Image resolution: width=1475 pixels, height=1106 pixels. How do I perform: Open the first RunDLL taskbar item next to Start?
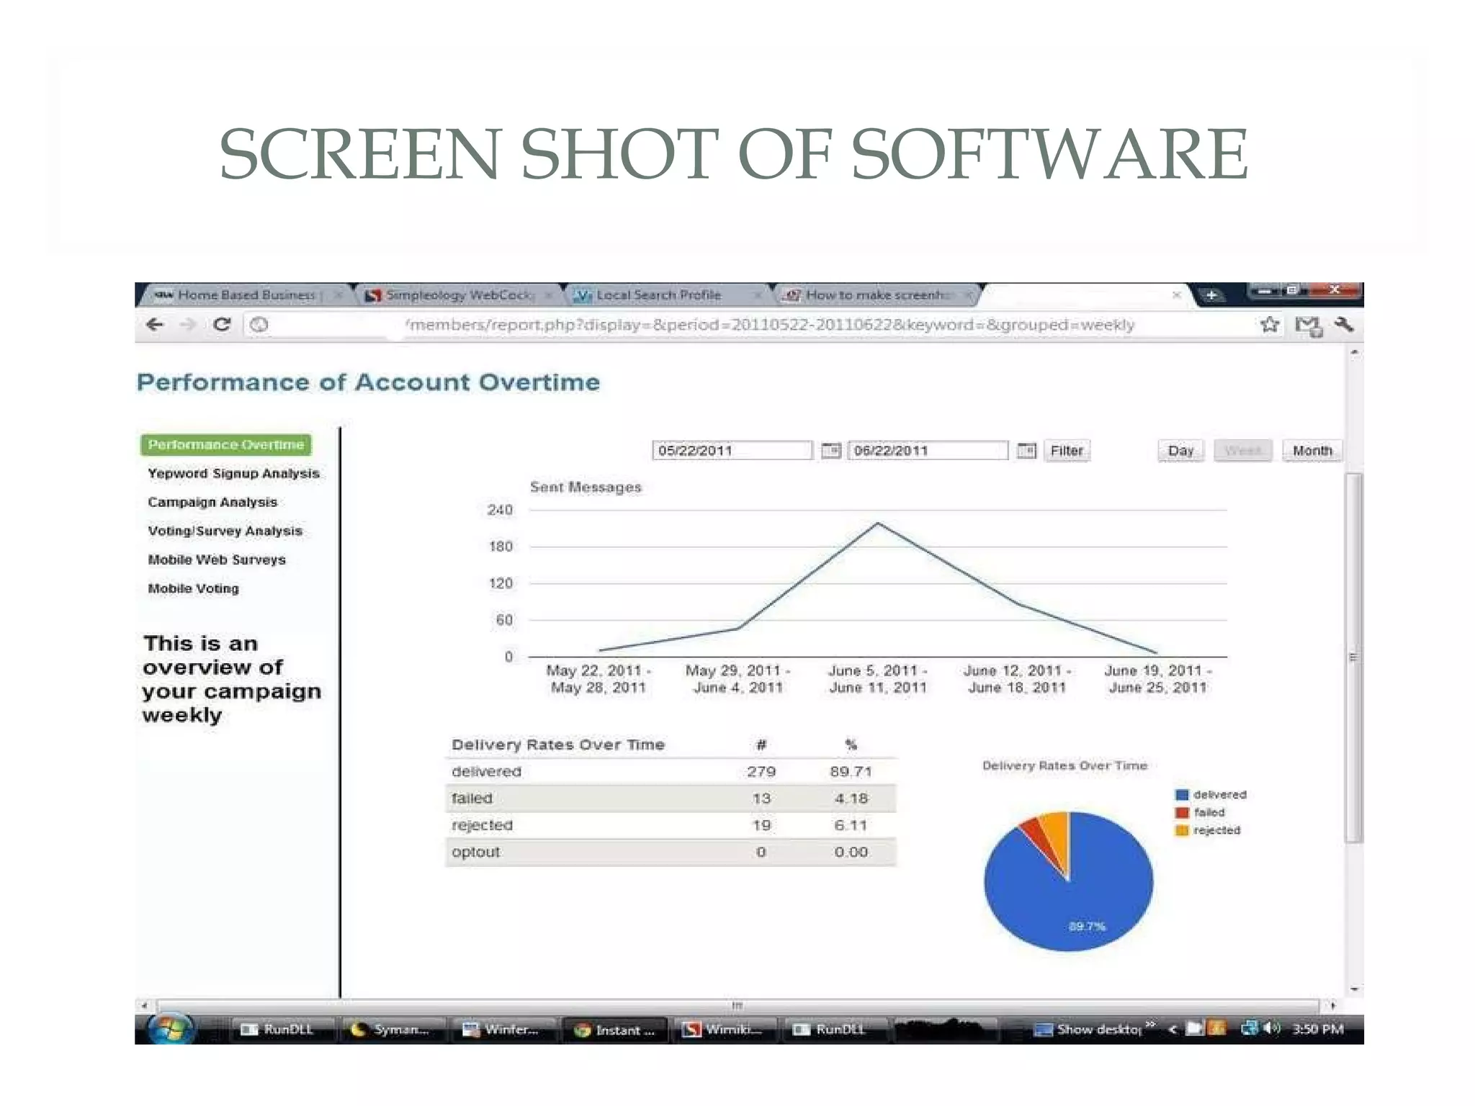281,1030
